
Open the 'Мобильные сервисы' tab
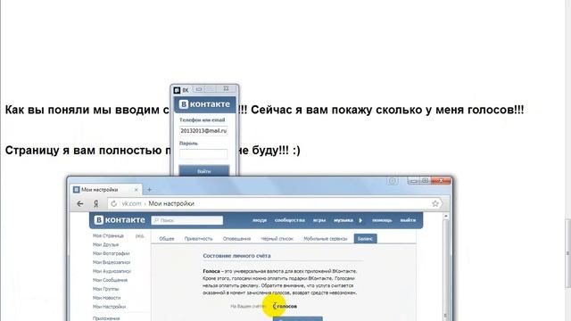pos(326,239)
